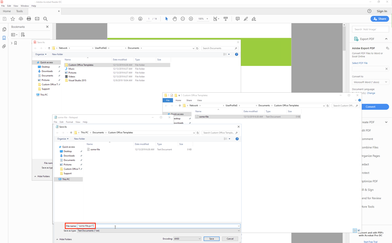This screenshot has height=243, width=392.
Task: Click the star bookmark icon in Acrobat toolbar
Action: (13, 19)
